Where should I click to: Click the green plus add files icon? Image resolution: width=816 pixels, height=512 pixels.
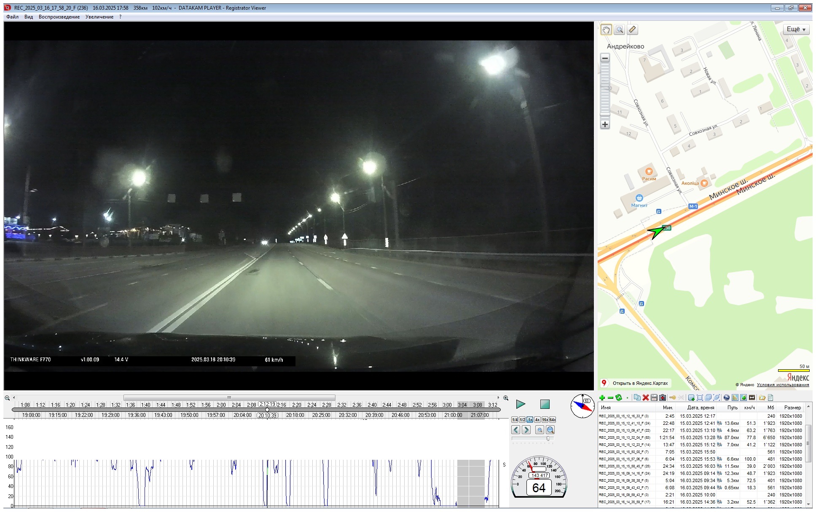[x=602, y=397]
